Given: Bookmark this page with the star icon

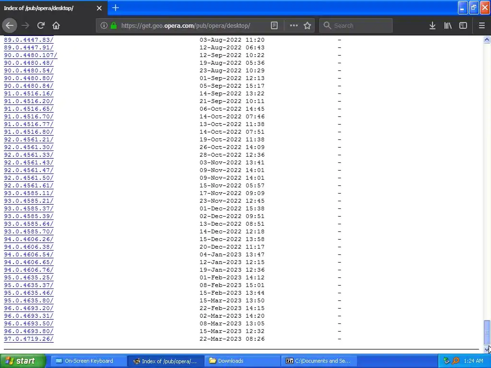Looking at the screenshot, I should (x=307, y=26).
